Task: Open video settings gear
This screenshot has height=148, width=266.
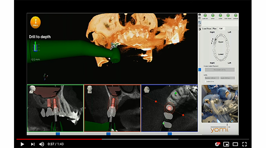Action: coord(217,144)
